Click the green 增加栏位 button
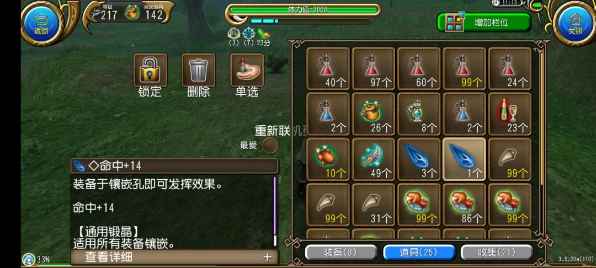Screen dimensions: 596x268 484,23
